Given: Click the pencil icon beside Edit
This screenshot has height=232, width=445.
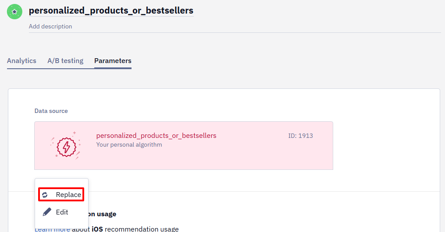Looking at the screenshot, I should pyautogui.click(x=47, y=212).
